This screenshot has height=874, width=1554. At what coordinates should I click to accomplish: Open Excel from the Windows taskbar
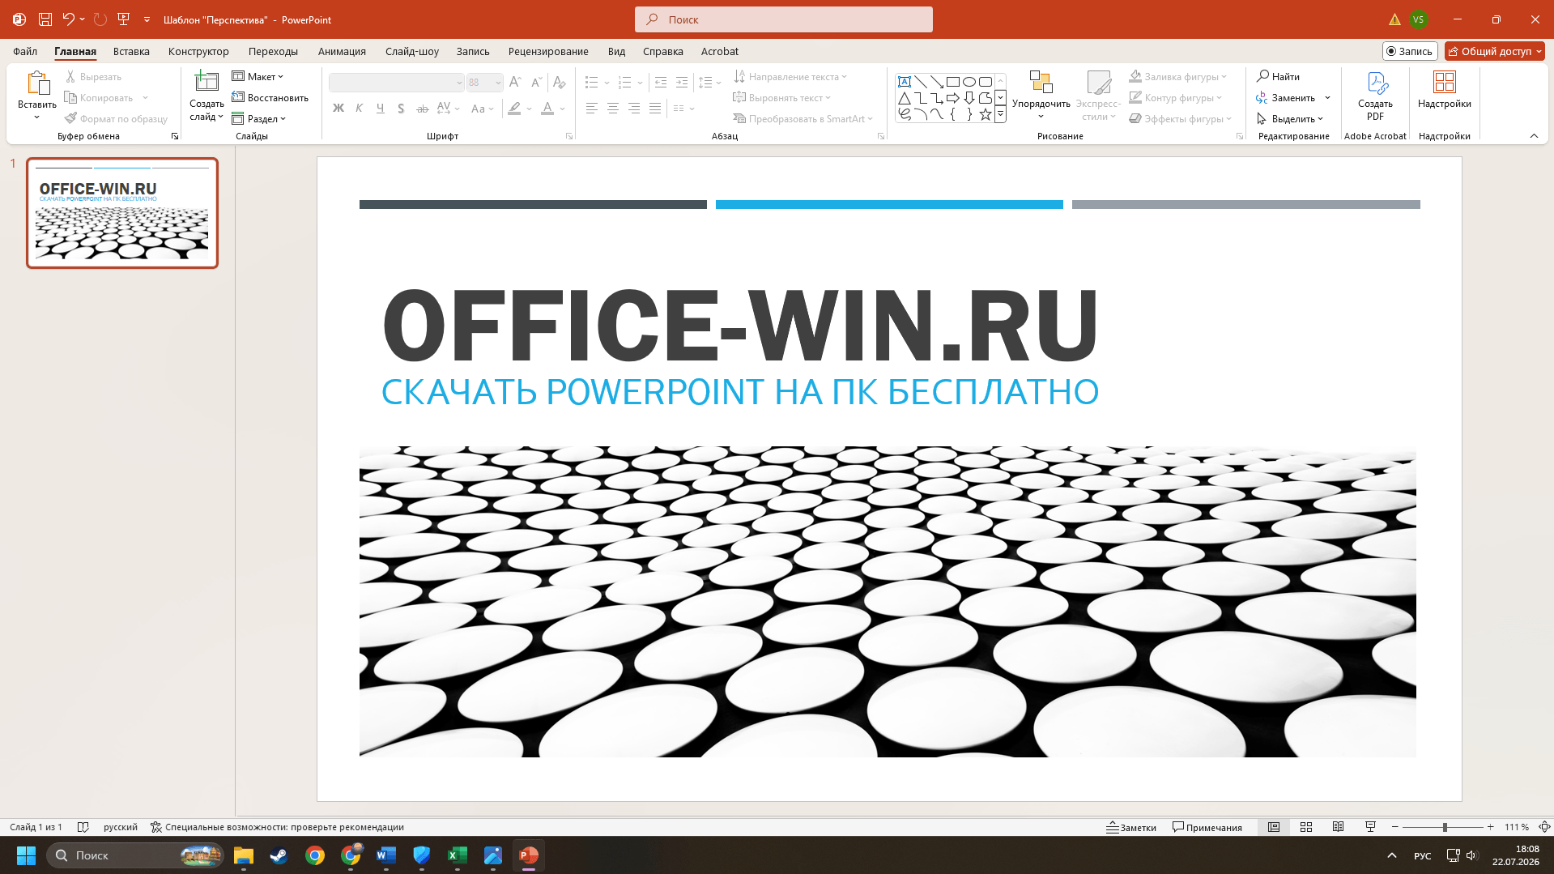point(458,855)
